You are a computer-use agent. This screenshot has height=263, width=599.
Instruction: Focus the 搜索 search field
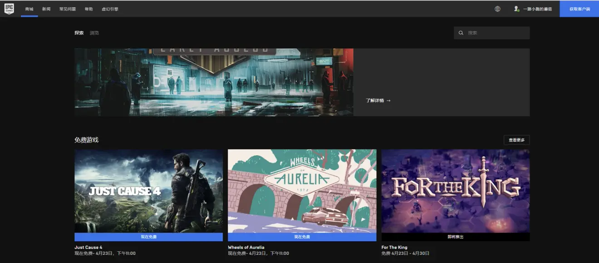point(492,33)
